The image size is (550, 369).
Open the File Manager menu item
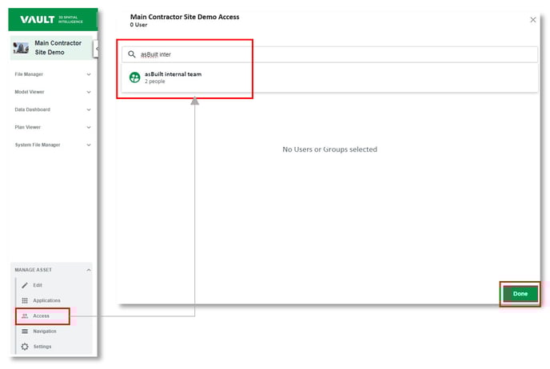[29, 74]
